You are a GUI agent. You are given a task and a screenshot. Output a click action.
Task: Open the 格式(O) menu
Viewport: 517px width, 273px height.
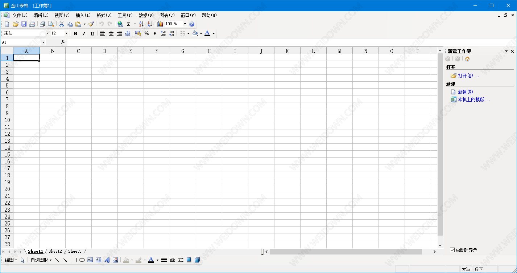(x=104, y=15)
